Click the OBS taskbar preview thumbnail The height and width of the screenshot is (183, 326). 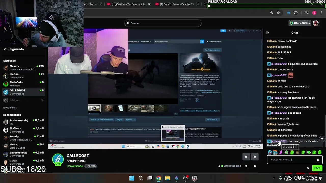[x=173, y=133]
